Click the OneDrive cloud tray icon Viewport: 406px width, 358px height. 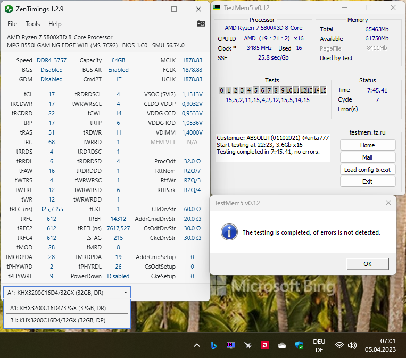coord(282,345)
